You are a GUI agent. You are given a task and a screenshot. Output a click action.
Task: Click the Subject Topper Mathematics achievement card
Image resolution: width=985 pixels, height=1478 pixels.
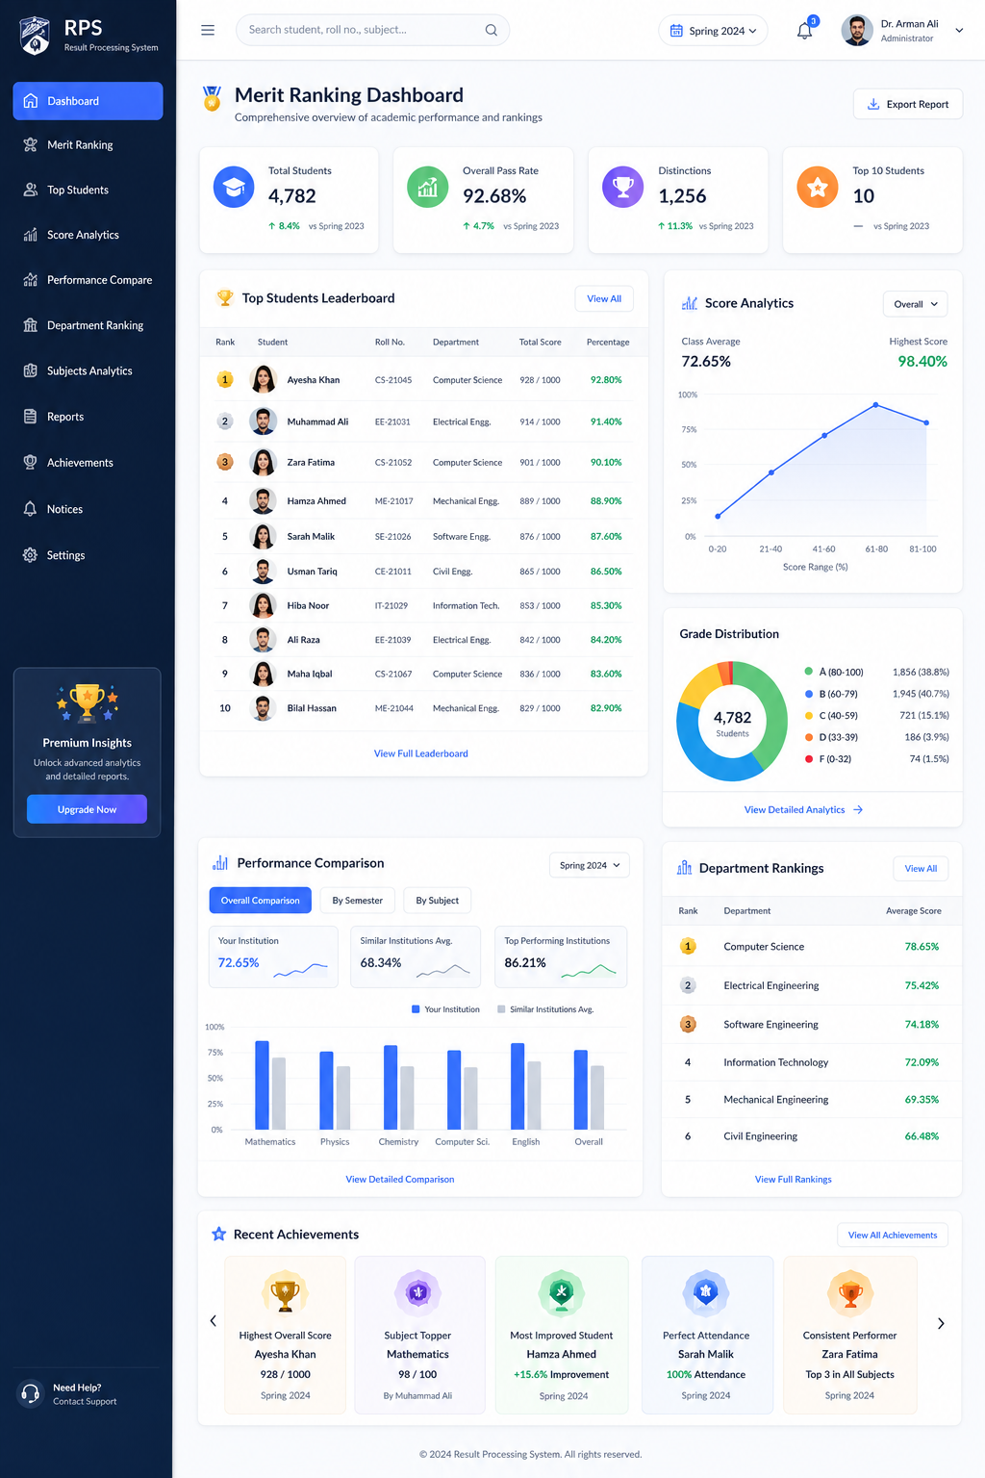[417, 1335]
